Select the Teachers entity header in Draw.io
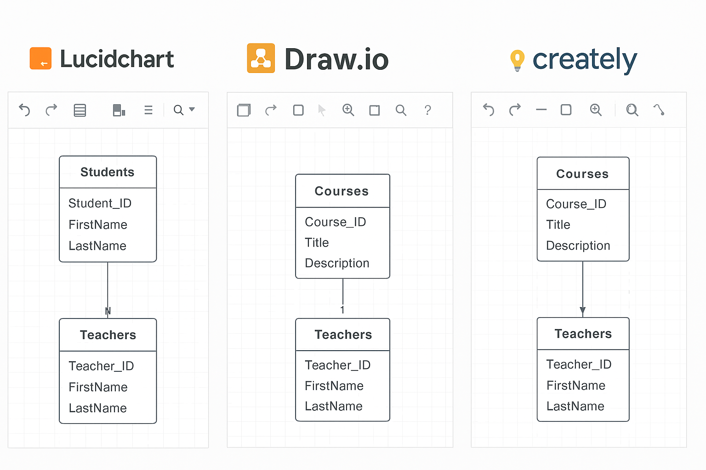Screen dimensions: 706x470 pos(343,335)
